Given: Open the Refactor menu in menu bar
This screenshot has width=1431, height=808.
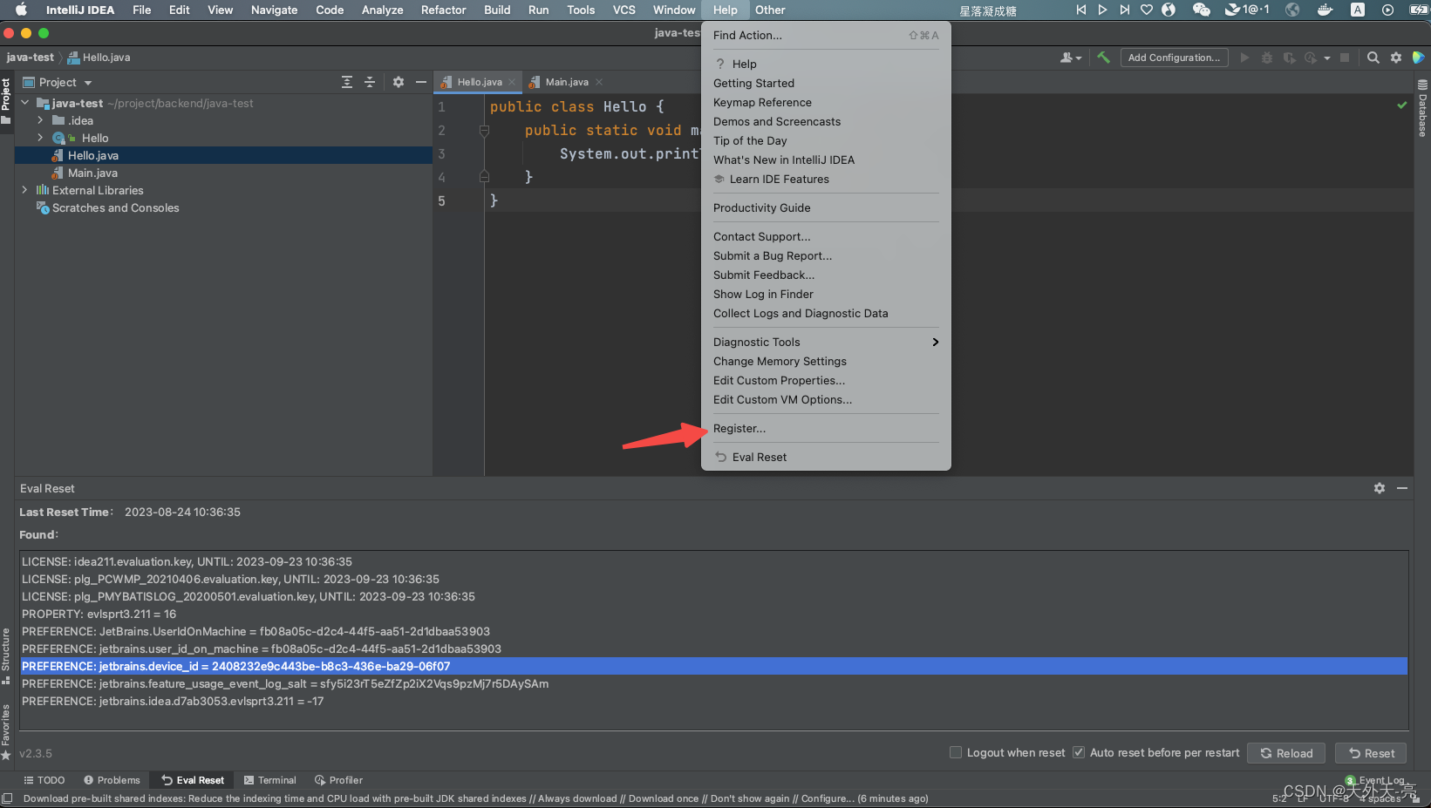Looking at the screenshot, I should point(443,10).
